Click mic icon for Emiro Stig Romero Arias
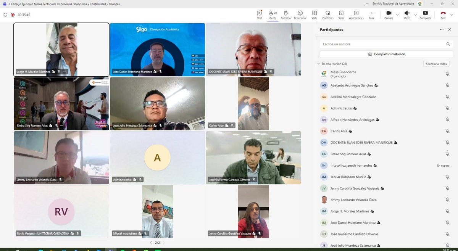458x251 pixels. [x=447, y=154]
